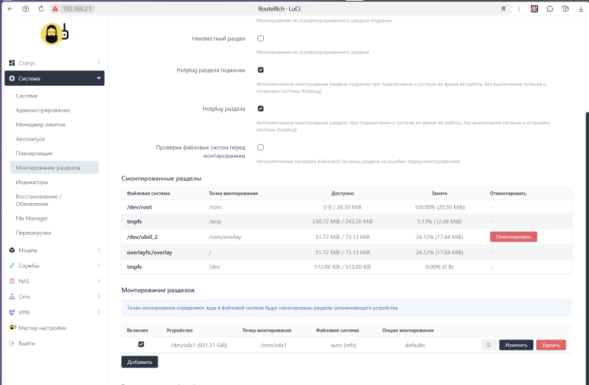
Task: Click the browser back arrow icon
Action: [x=10, y=9]
